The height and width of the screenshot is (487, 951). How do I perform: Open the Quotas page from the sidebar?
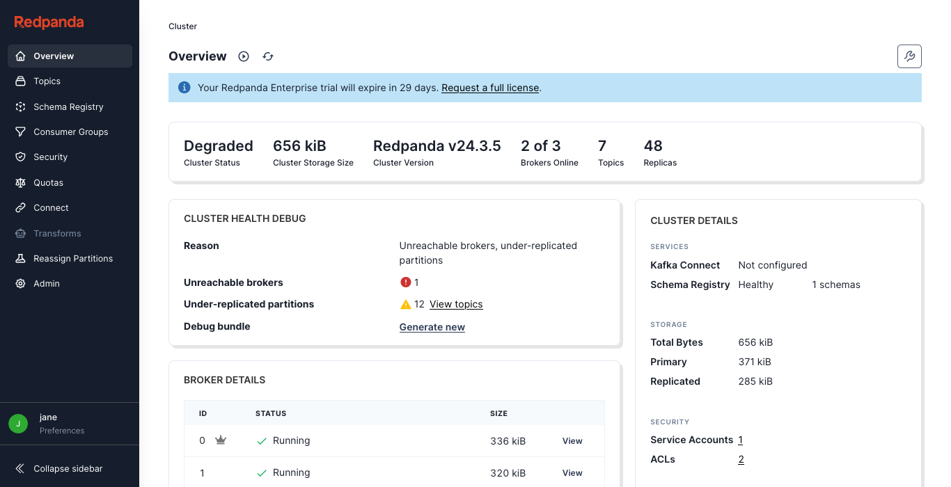(47, 182)
